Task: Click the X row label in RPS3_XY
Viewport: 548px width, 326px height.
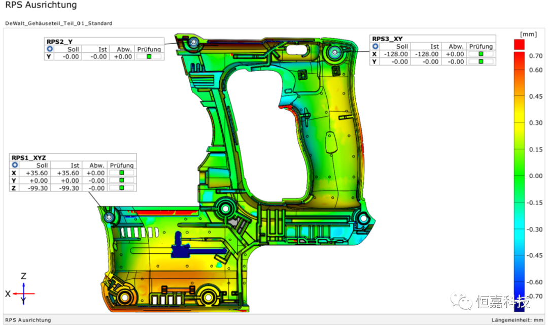Action: [374, 54]
